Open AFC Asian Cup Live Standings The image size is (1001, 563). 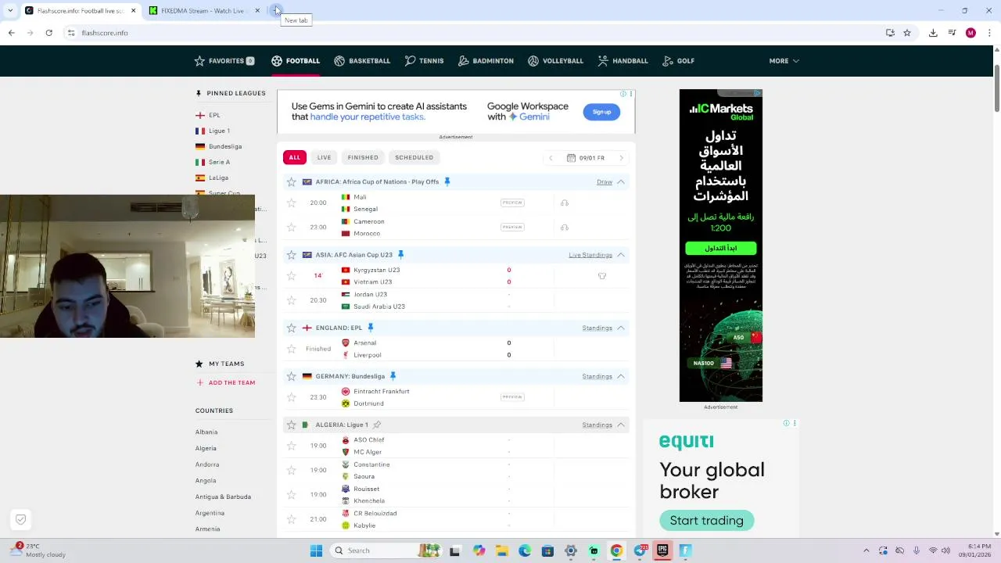pos(590,255)
